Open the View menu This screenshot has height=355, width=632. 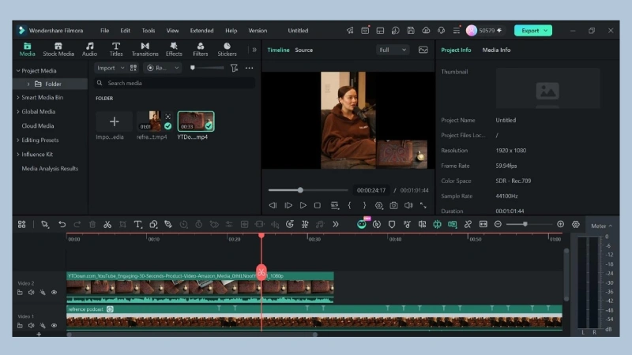172,31
